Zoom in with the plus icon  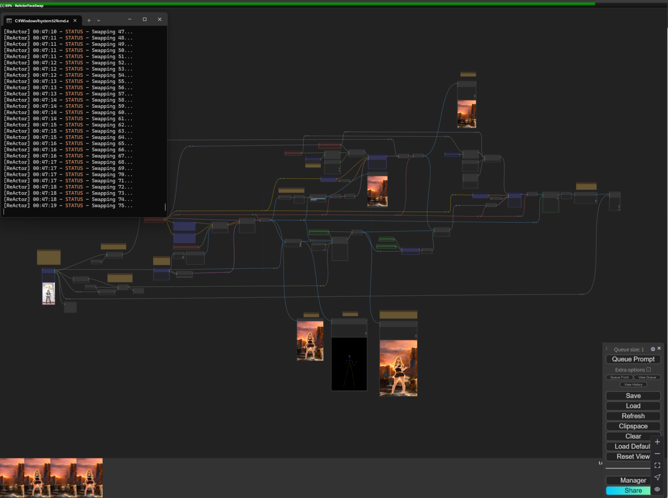[x=657, y=442]
